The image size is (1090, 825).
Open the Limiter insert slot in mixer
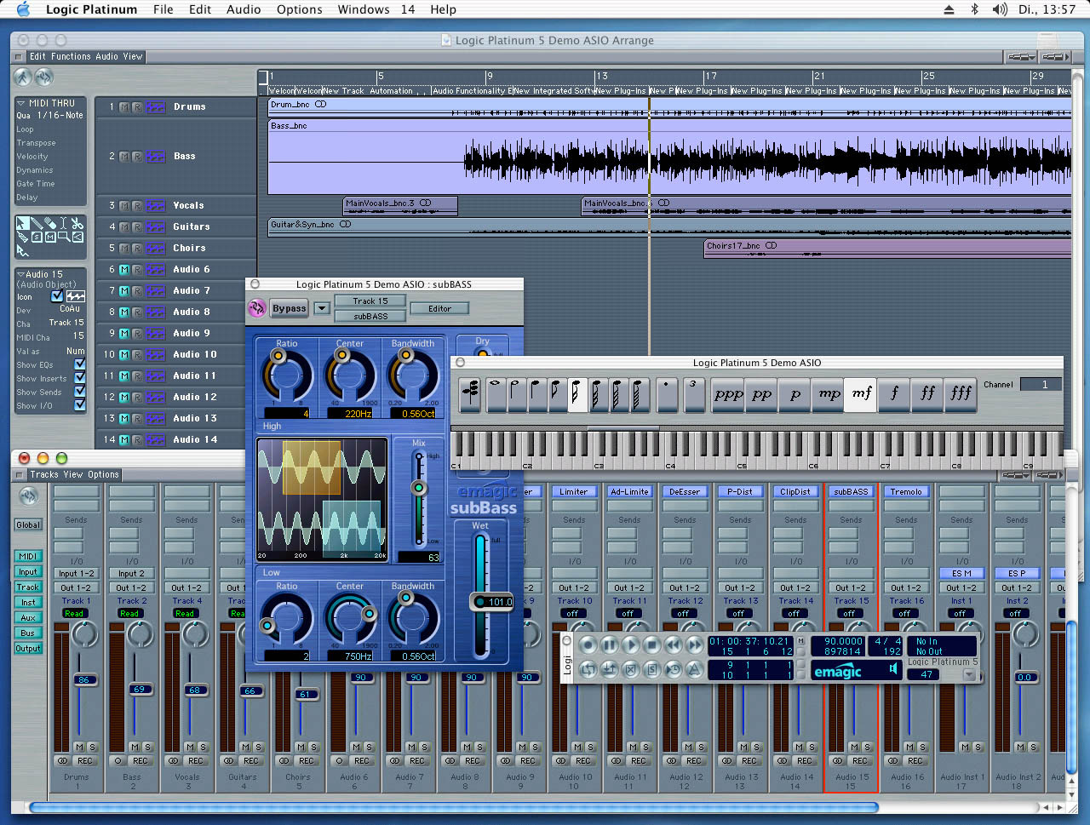pos(573,491)
